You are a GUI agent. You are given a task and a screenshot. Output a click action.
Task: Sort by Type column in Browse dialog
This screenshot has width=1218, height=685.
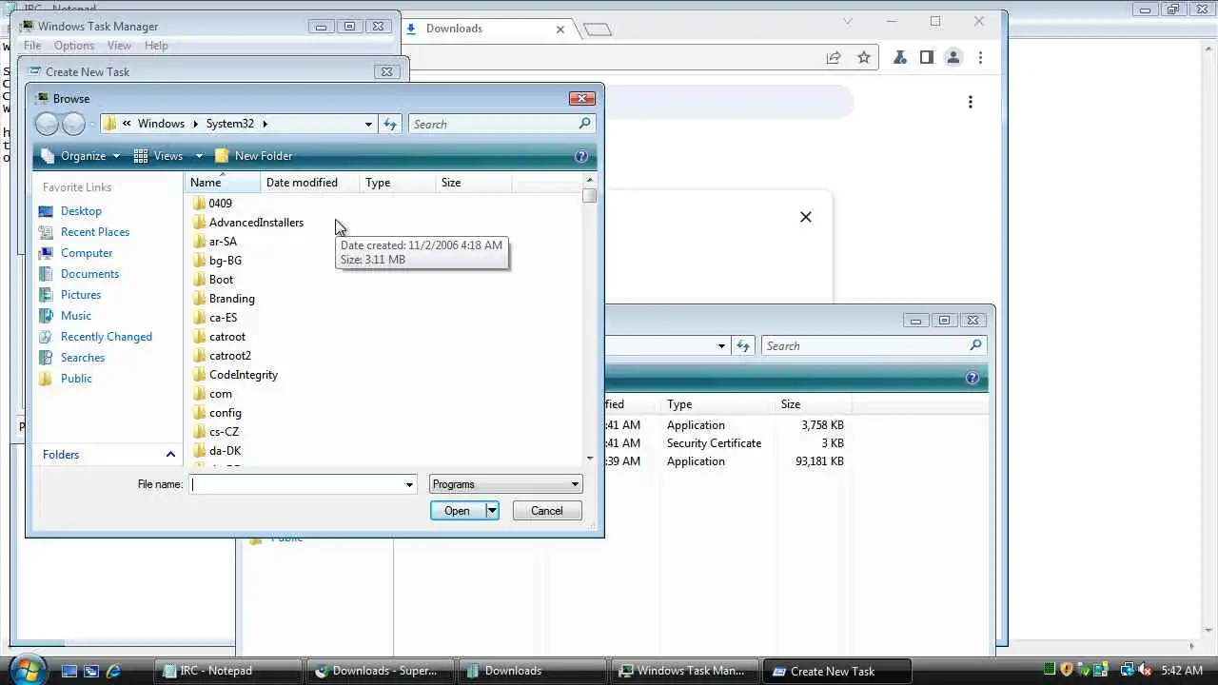397,183
